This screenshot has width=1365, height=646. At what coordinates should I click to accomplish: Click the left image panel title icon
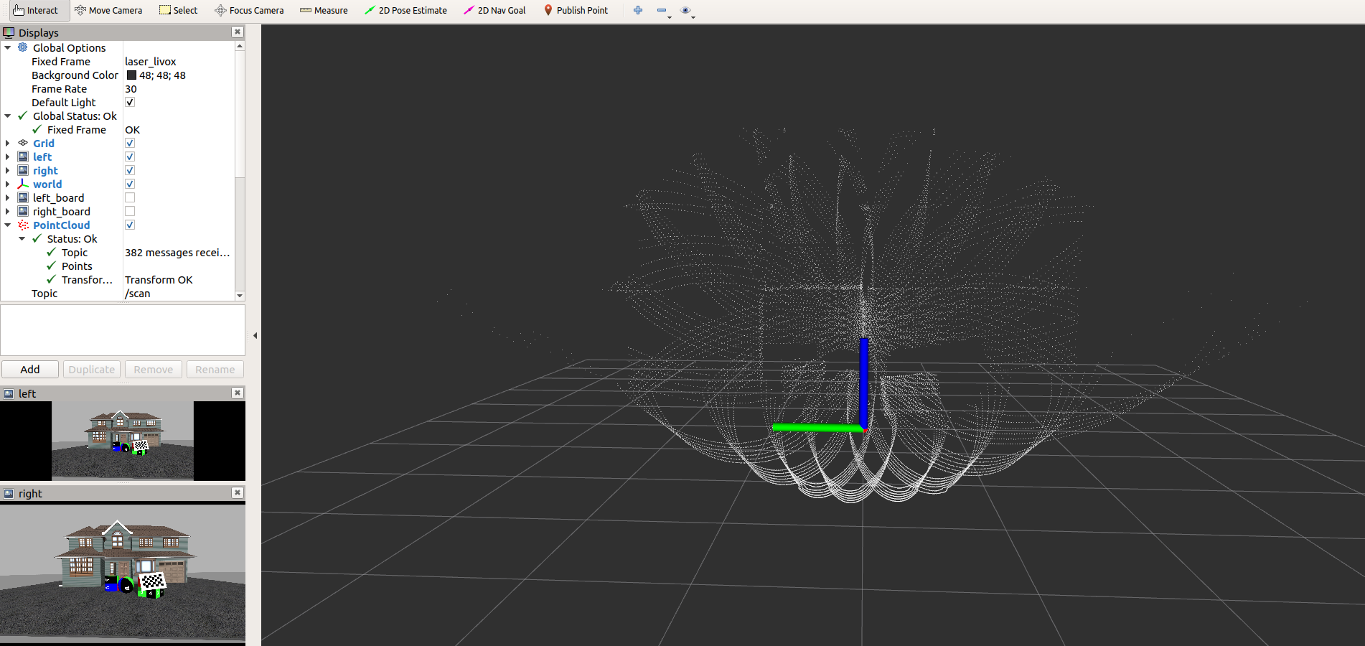click(x=9, y=393)
